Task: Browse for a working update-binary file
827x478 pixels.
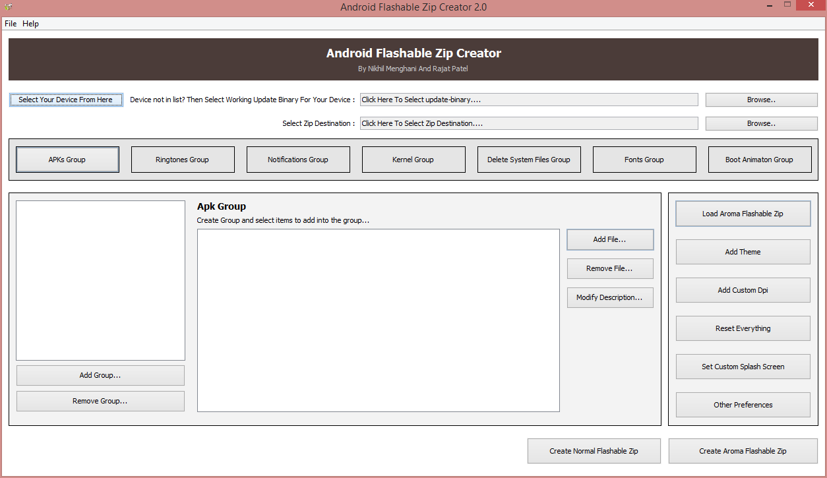Action: click(x=760, y=99)
